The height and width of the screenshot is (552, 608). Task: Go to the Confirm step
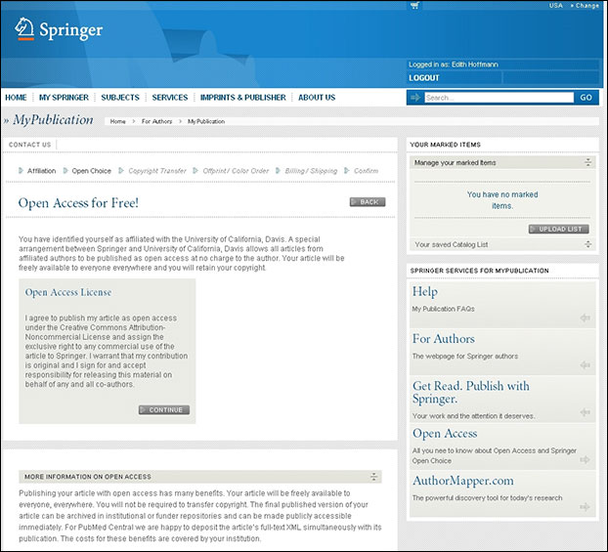point(366,171)
